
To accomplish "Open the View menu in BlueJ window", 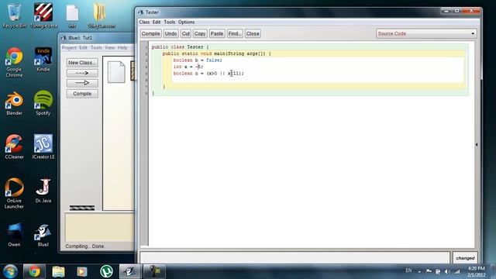I will point(109,48).
